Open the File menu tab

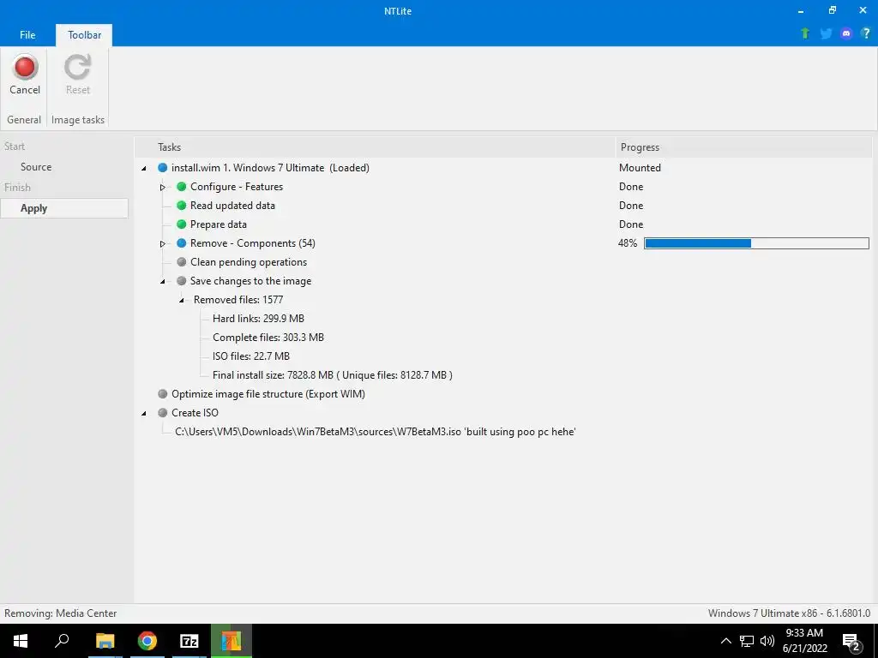pos(27,34)
